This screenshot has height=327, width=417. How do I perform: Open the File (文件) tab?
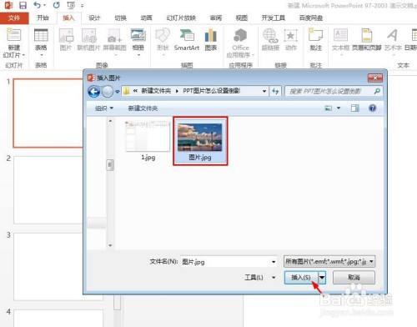point(14,18)
